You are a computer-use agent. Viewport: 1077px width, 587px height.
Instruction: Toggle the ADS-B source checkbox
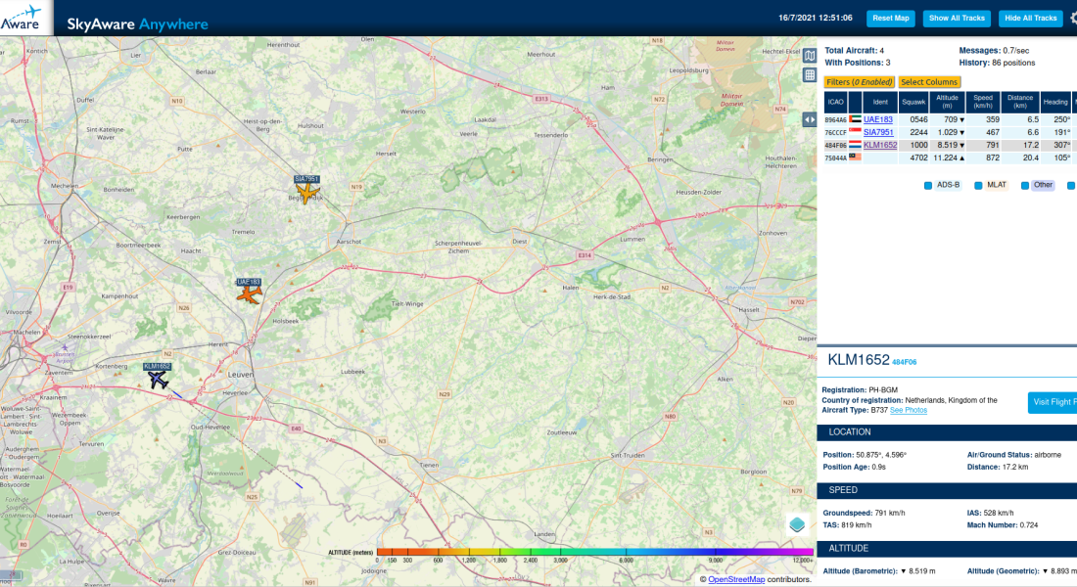pyautogui.click(x=928, y=185)
